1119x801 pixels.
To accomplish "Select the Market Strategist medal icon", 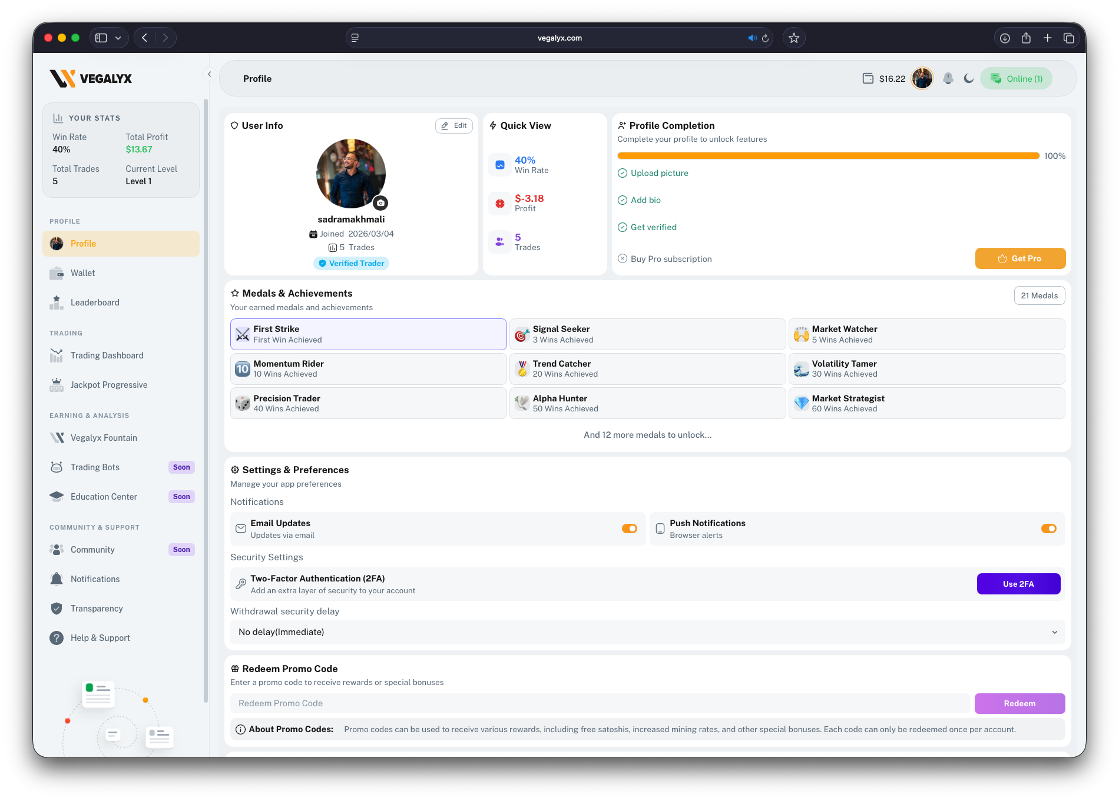I will [x=801, y=403].
